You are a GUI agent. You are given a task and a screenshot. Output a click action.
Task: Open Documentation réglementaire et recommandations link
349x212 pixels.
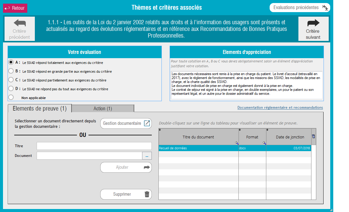[x=280, y=108]
